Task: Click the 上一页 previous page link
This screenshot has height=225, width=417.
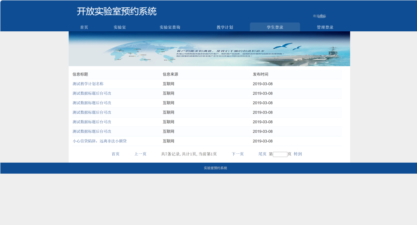Action: tap(140, 154)
